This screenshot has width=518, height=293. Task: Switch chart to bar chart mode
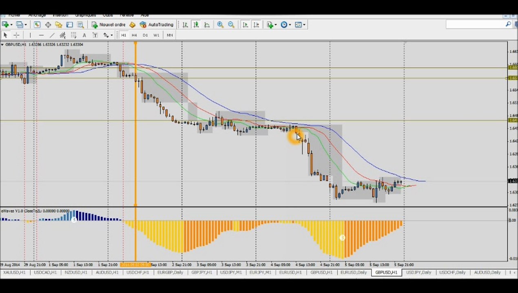(x=185, y=25)
